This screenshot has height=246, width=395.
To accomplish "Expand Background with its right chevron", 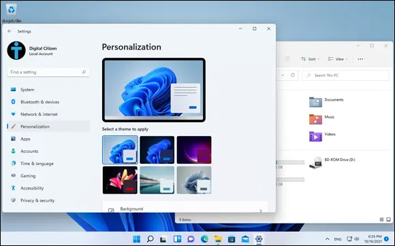I will [x=260, y=211].
